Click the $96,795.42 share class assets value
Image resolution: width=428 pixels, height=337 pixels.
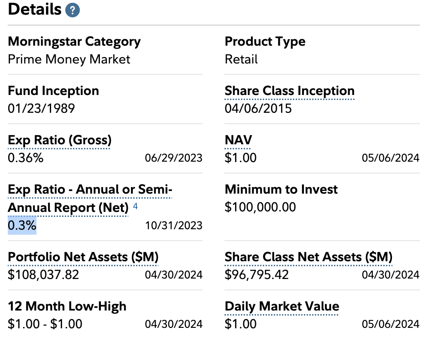click(x=256, y=275)
